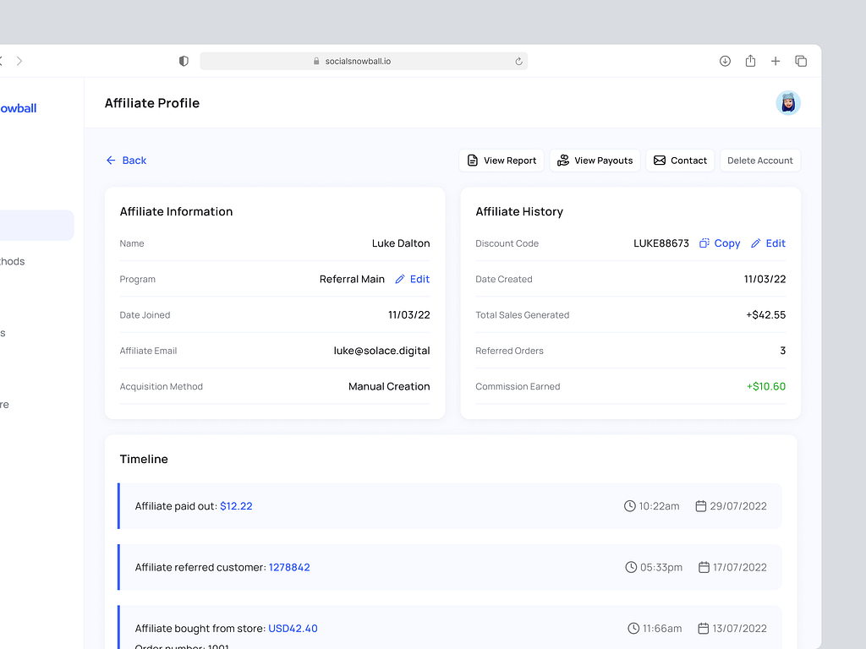Click the Delete Account button
The image size is (866, 649).
click(759, 160)
